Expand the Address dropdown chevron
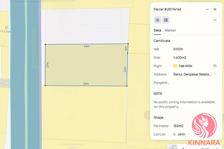 click(x=215, y=74)
